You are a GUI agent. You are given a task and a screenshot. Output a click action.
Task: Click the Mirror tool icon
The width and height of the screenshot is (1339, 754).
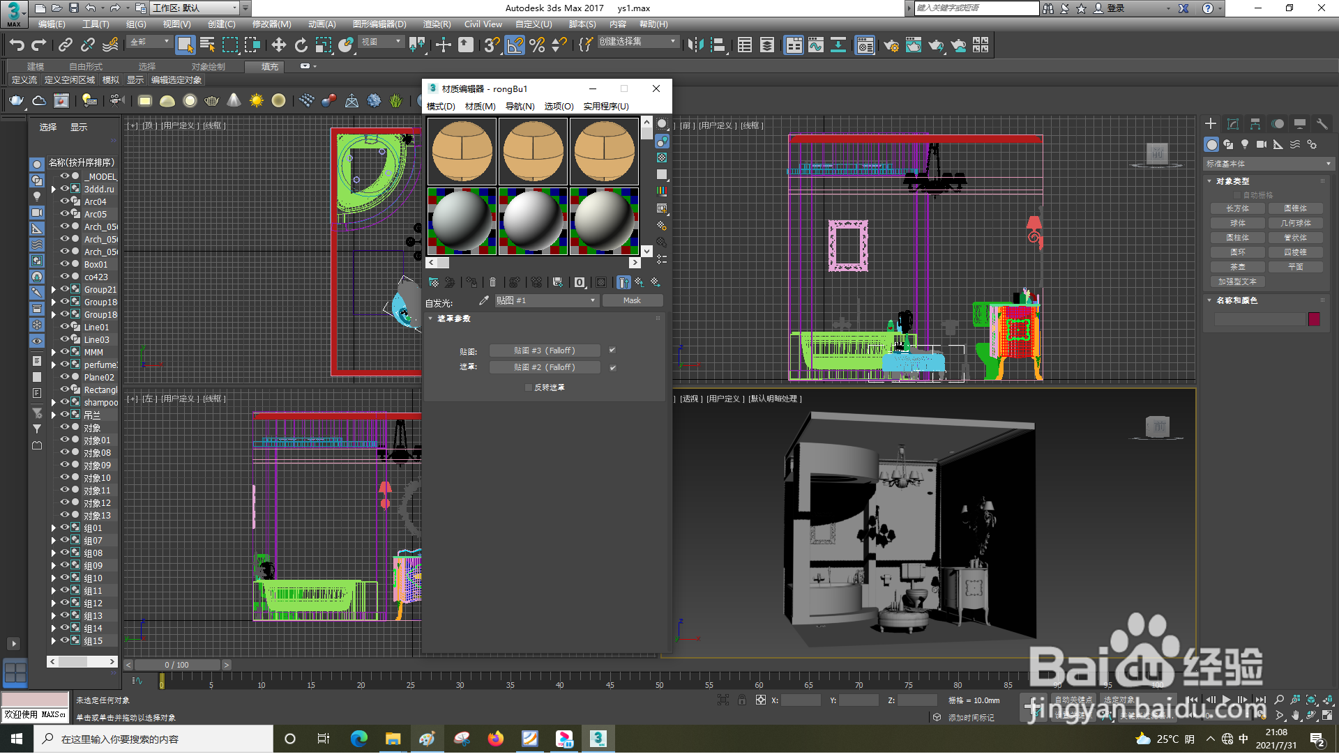(695, 45)
